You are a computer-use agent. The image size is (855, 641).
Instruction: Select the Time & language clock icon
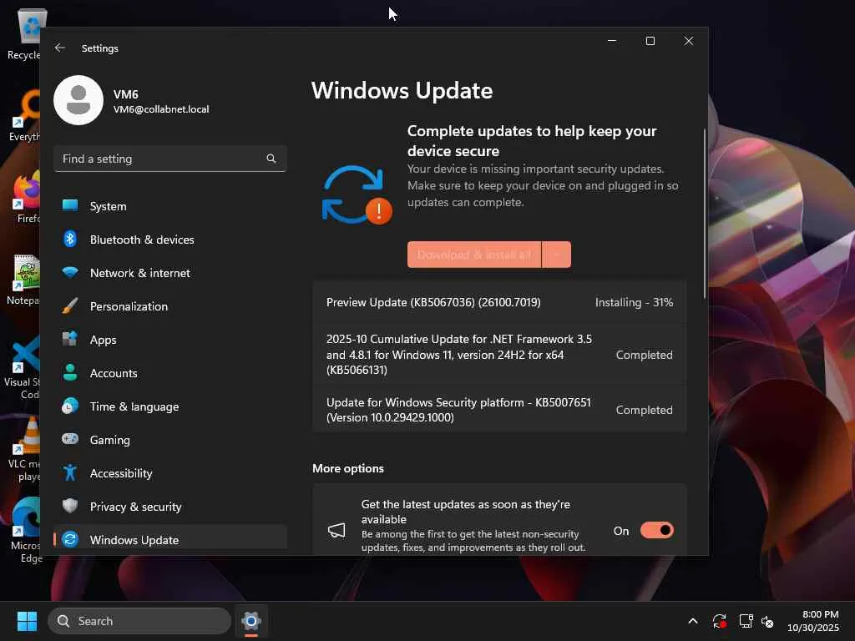(x=70, y=406)
